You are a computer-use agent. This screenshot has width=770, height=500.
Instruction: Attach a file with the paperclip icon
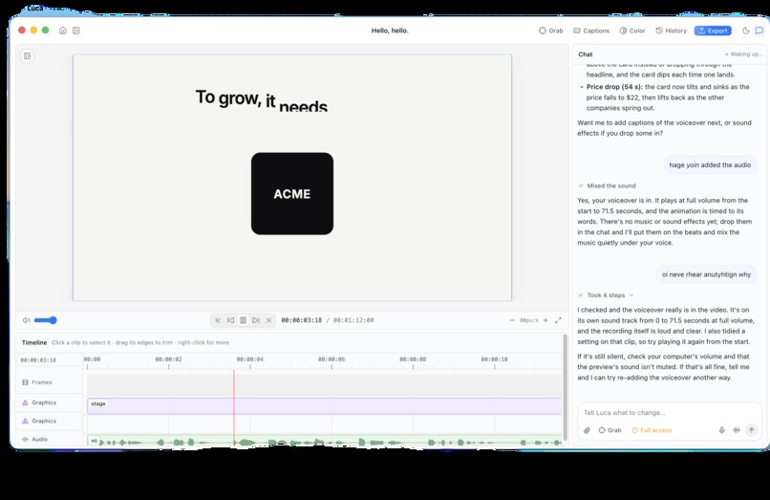pyautogui.click(x=587, y=430)
